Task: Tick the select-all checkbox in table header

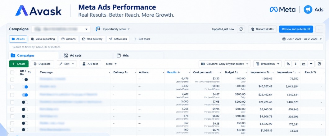Action: point(12,72)
